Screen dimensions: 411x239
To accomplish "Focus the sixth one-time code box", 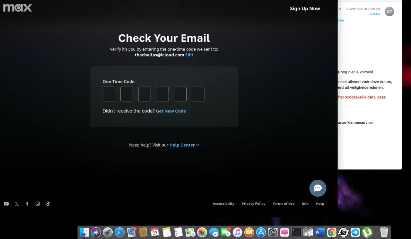I will pyautogui.click(x=198, y=94).
